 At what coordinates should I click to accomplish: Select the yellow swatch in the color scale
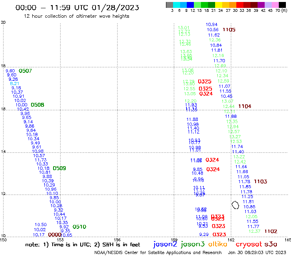coord(219,5)
